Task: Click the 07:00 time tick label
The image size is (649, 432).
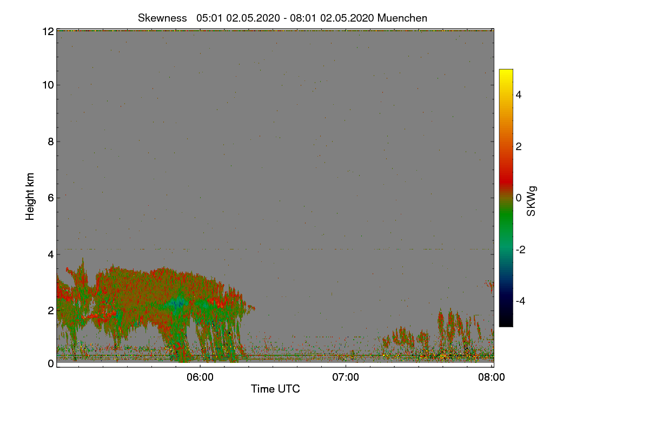Action: coord(346,377)
